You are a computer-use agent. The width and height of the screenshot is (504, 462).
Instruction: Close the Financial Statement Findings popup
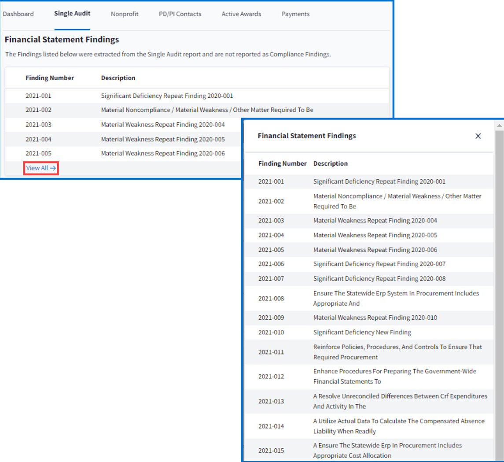(x=478, y=136)
